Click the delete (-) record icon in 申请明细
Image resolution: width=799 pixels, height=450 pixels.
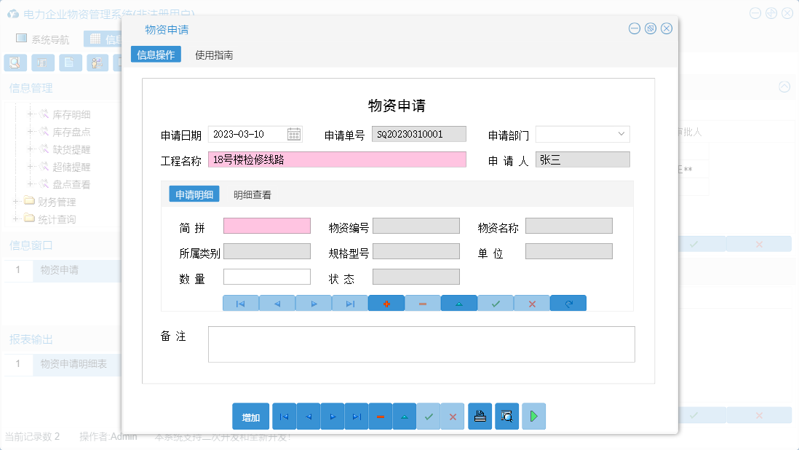point(423,303)
